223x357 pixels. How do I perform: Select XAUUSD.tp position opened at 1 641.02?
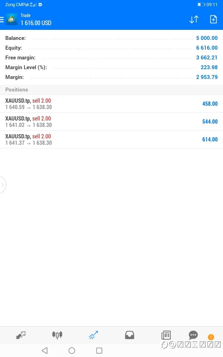[111, 122]
